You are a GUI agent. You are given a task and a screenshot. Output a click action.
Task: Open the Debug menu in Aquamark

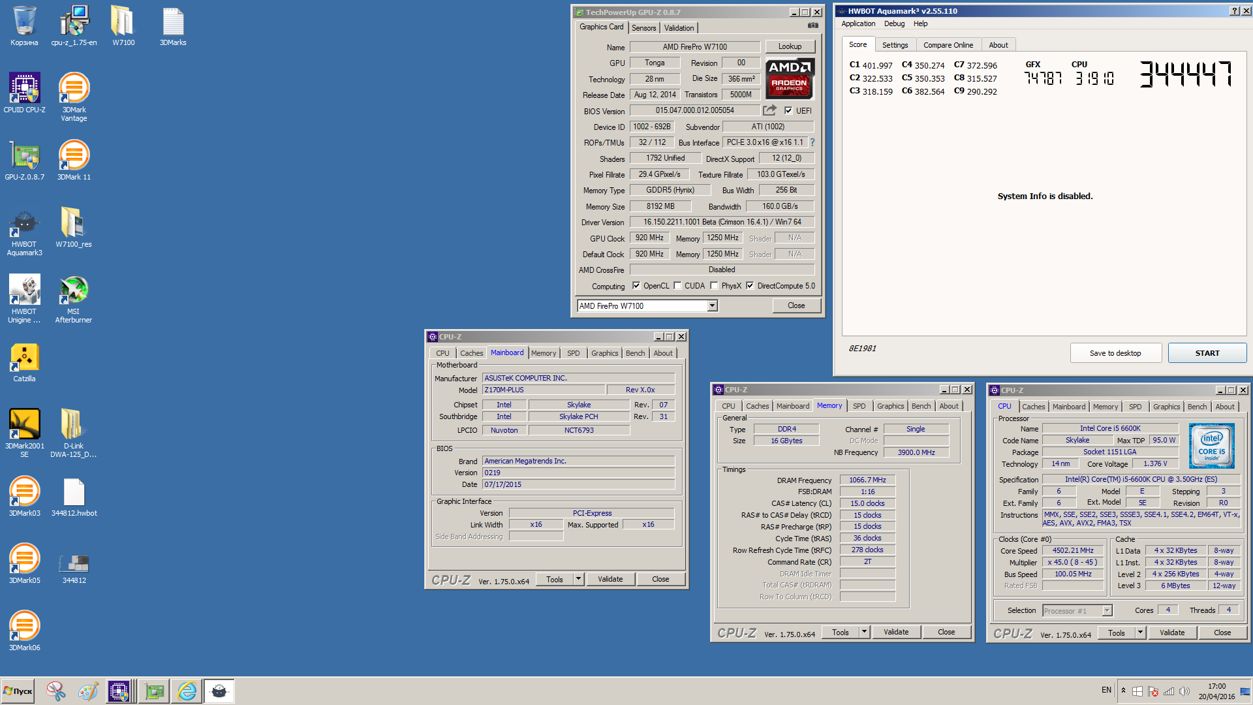[x=894, y=23]
